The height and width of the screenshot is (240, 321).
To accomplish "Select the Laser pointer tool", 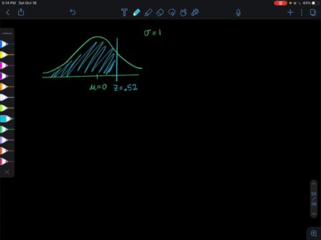I will (195, 13).
